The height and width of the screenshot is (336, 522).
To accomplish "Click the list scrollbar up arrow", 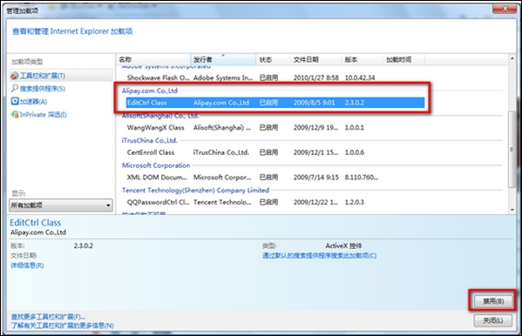I will pos(512,58).
